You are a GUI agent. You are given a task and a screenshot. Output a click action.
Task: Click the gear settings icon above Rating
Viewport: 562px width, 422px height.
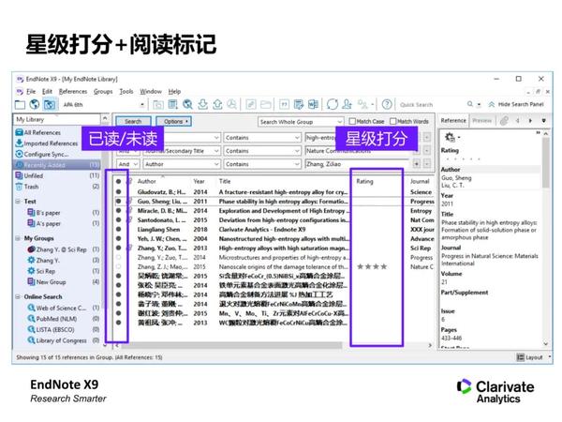[x=450, y=137]
